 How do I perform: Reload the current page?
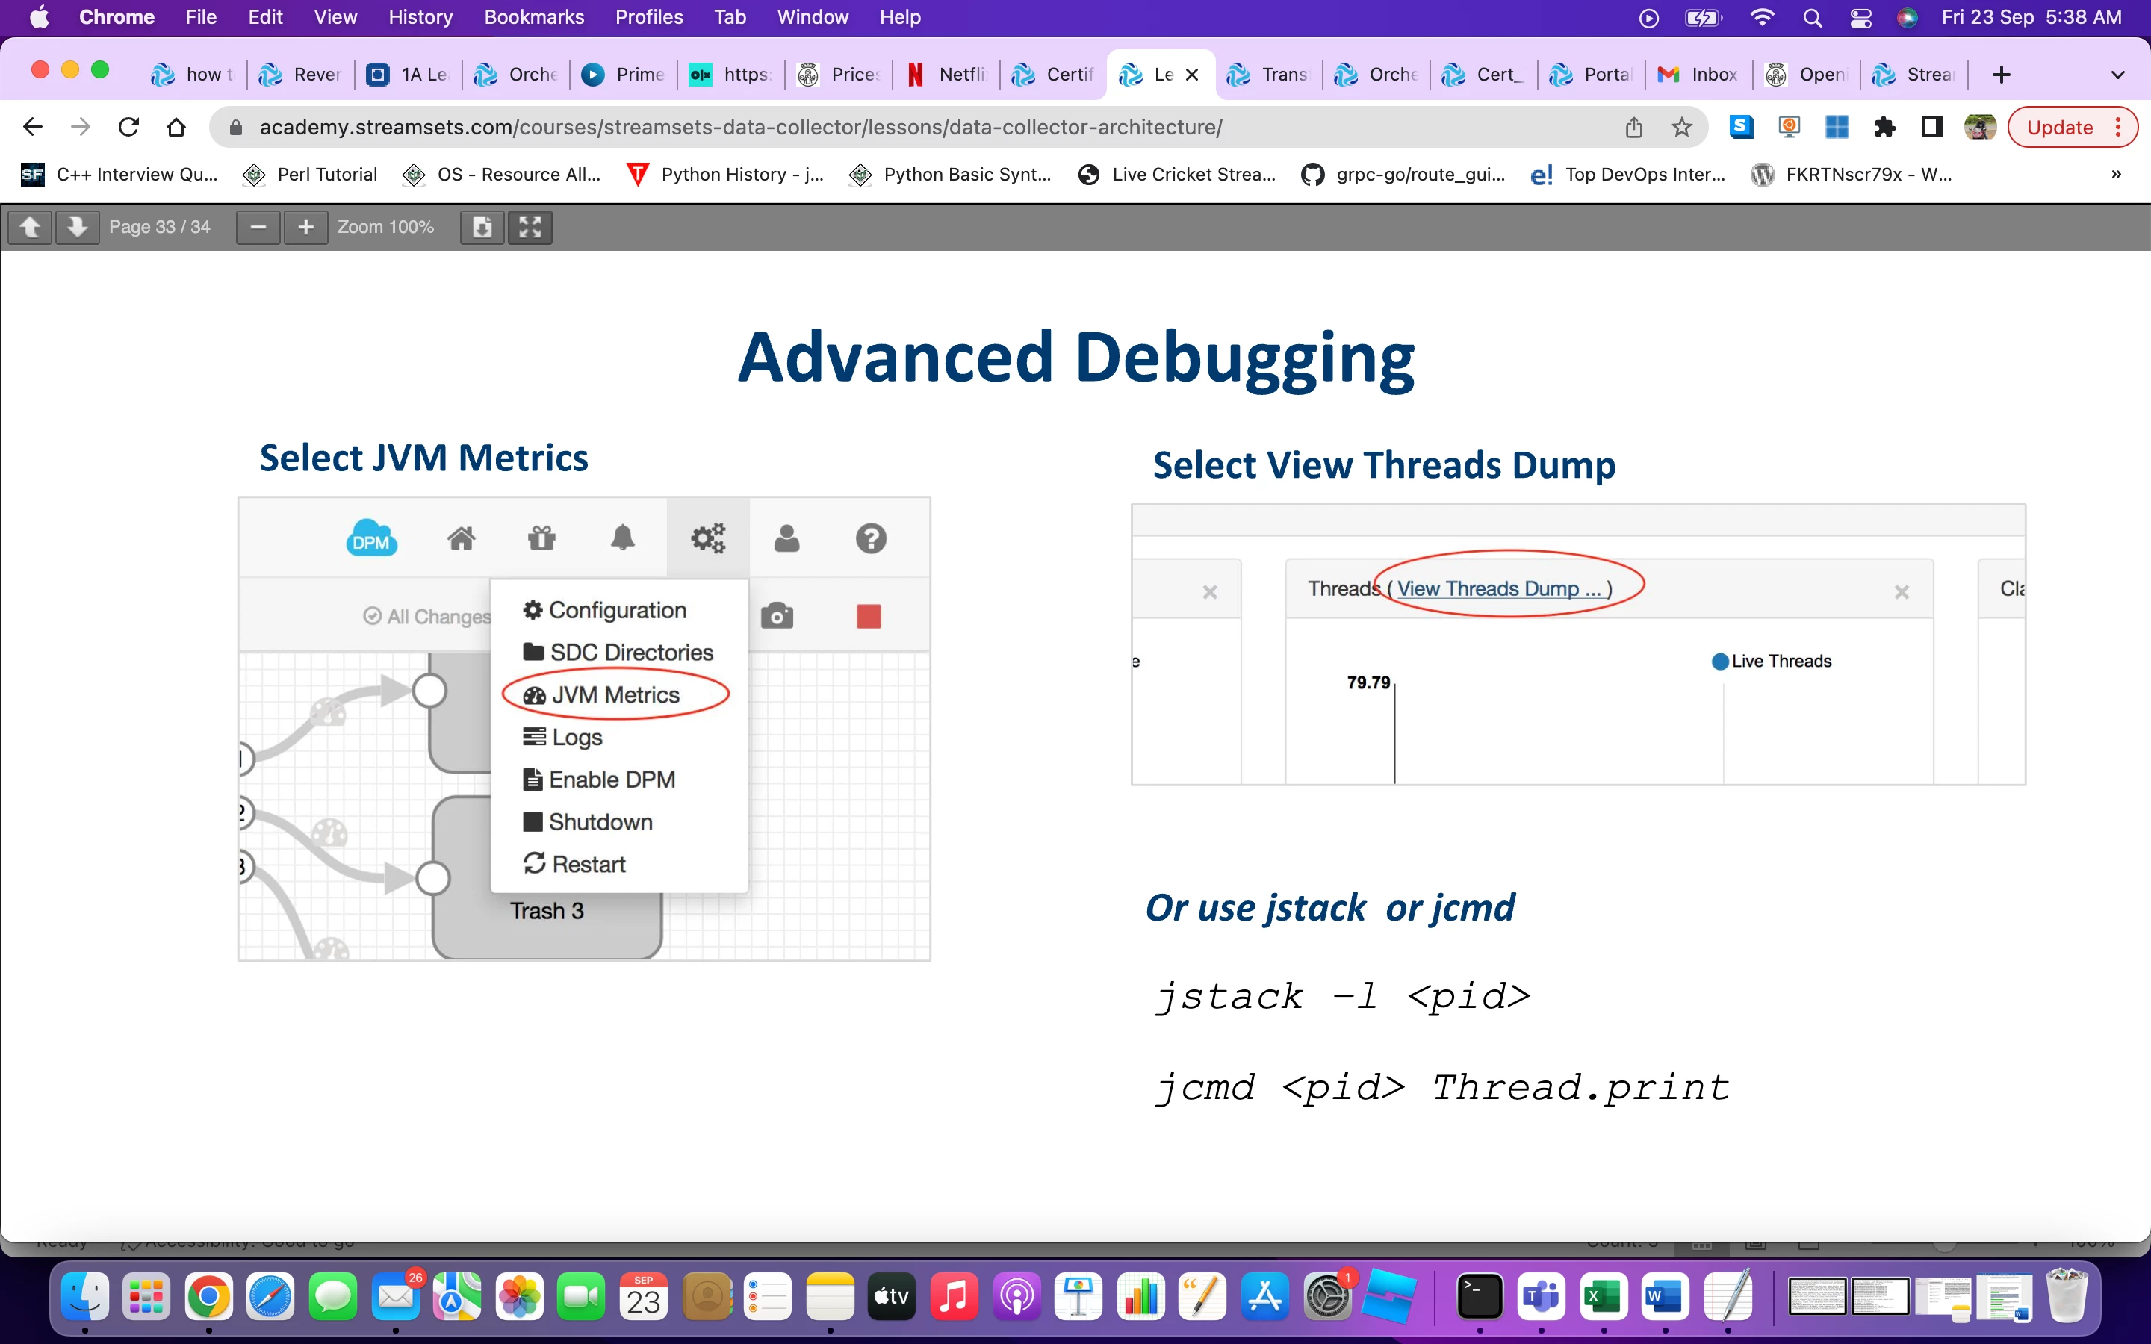[x=128, y=126]
